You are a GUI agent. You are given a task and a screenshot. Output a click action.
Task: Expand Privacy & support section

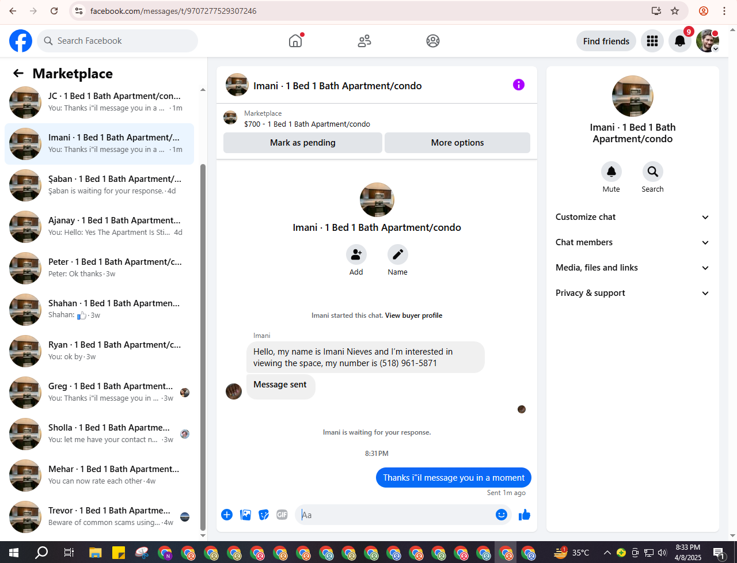click(632, 293)
